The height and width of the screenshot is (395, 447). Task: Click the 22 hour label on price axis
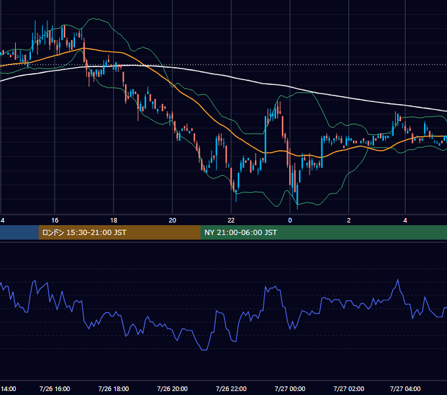231,221
